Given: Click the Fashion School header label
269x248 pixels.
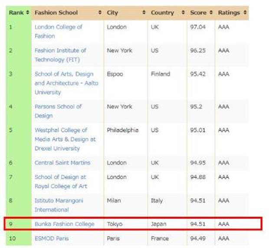Looking at the screenshot, I should click(56, 13).
